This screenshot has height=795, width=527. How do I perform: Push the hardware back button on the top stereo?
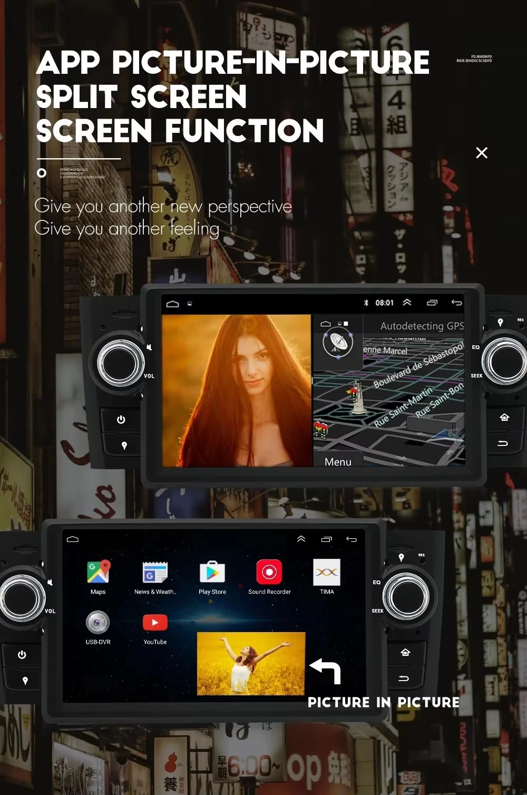[x=503, y=443]
